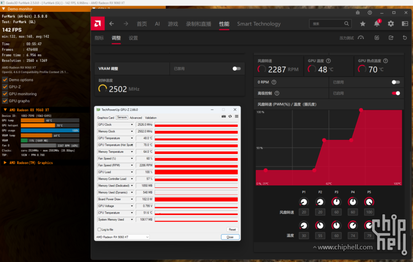
Task: Open favorites star icon in AMD Software
Action: click(x=363, y=24)
